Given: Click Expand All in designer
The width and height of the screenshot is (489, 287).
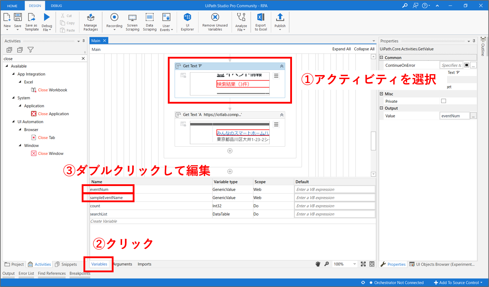Looking at the screenshot, I should pos(341,49).
